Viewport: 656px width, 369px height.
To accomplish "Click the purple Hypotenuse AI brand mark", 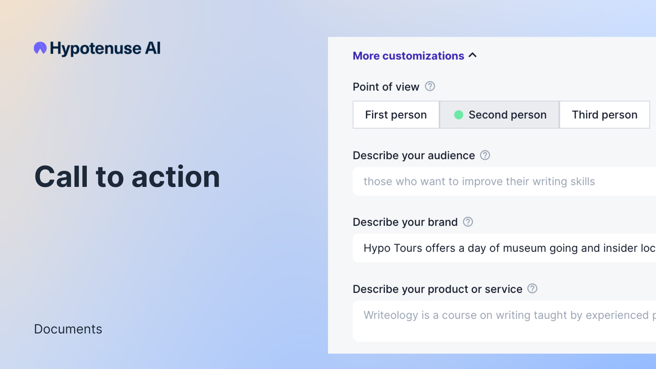I will [40, 48].
